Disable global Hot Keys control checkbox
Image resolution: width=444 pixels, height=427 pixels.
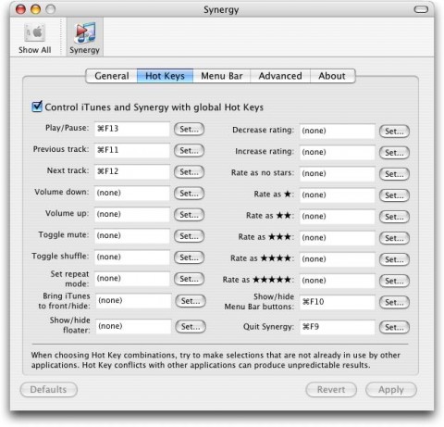click(37, 107)
